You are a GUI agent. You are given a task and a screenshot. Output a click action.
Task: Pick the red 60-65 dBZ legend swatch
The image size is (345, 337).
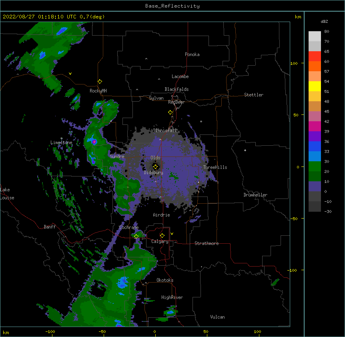click(315, 56)
